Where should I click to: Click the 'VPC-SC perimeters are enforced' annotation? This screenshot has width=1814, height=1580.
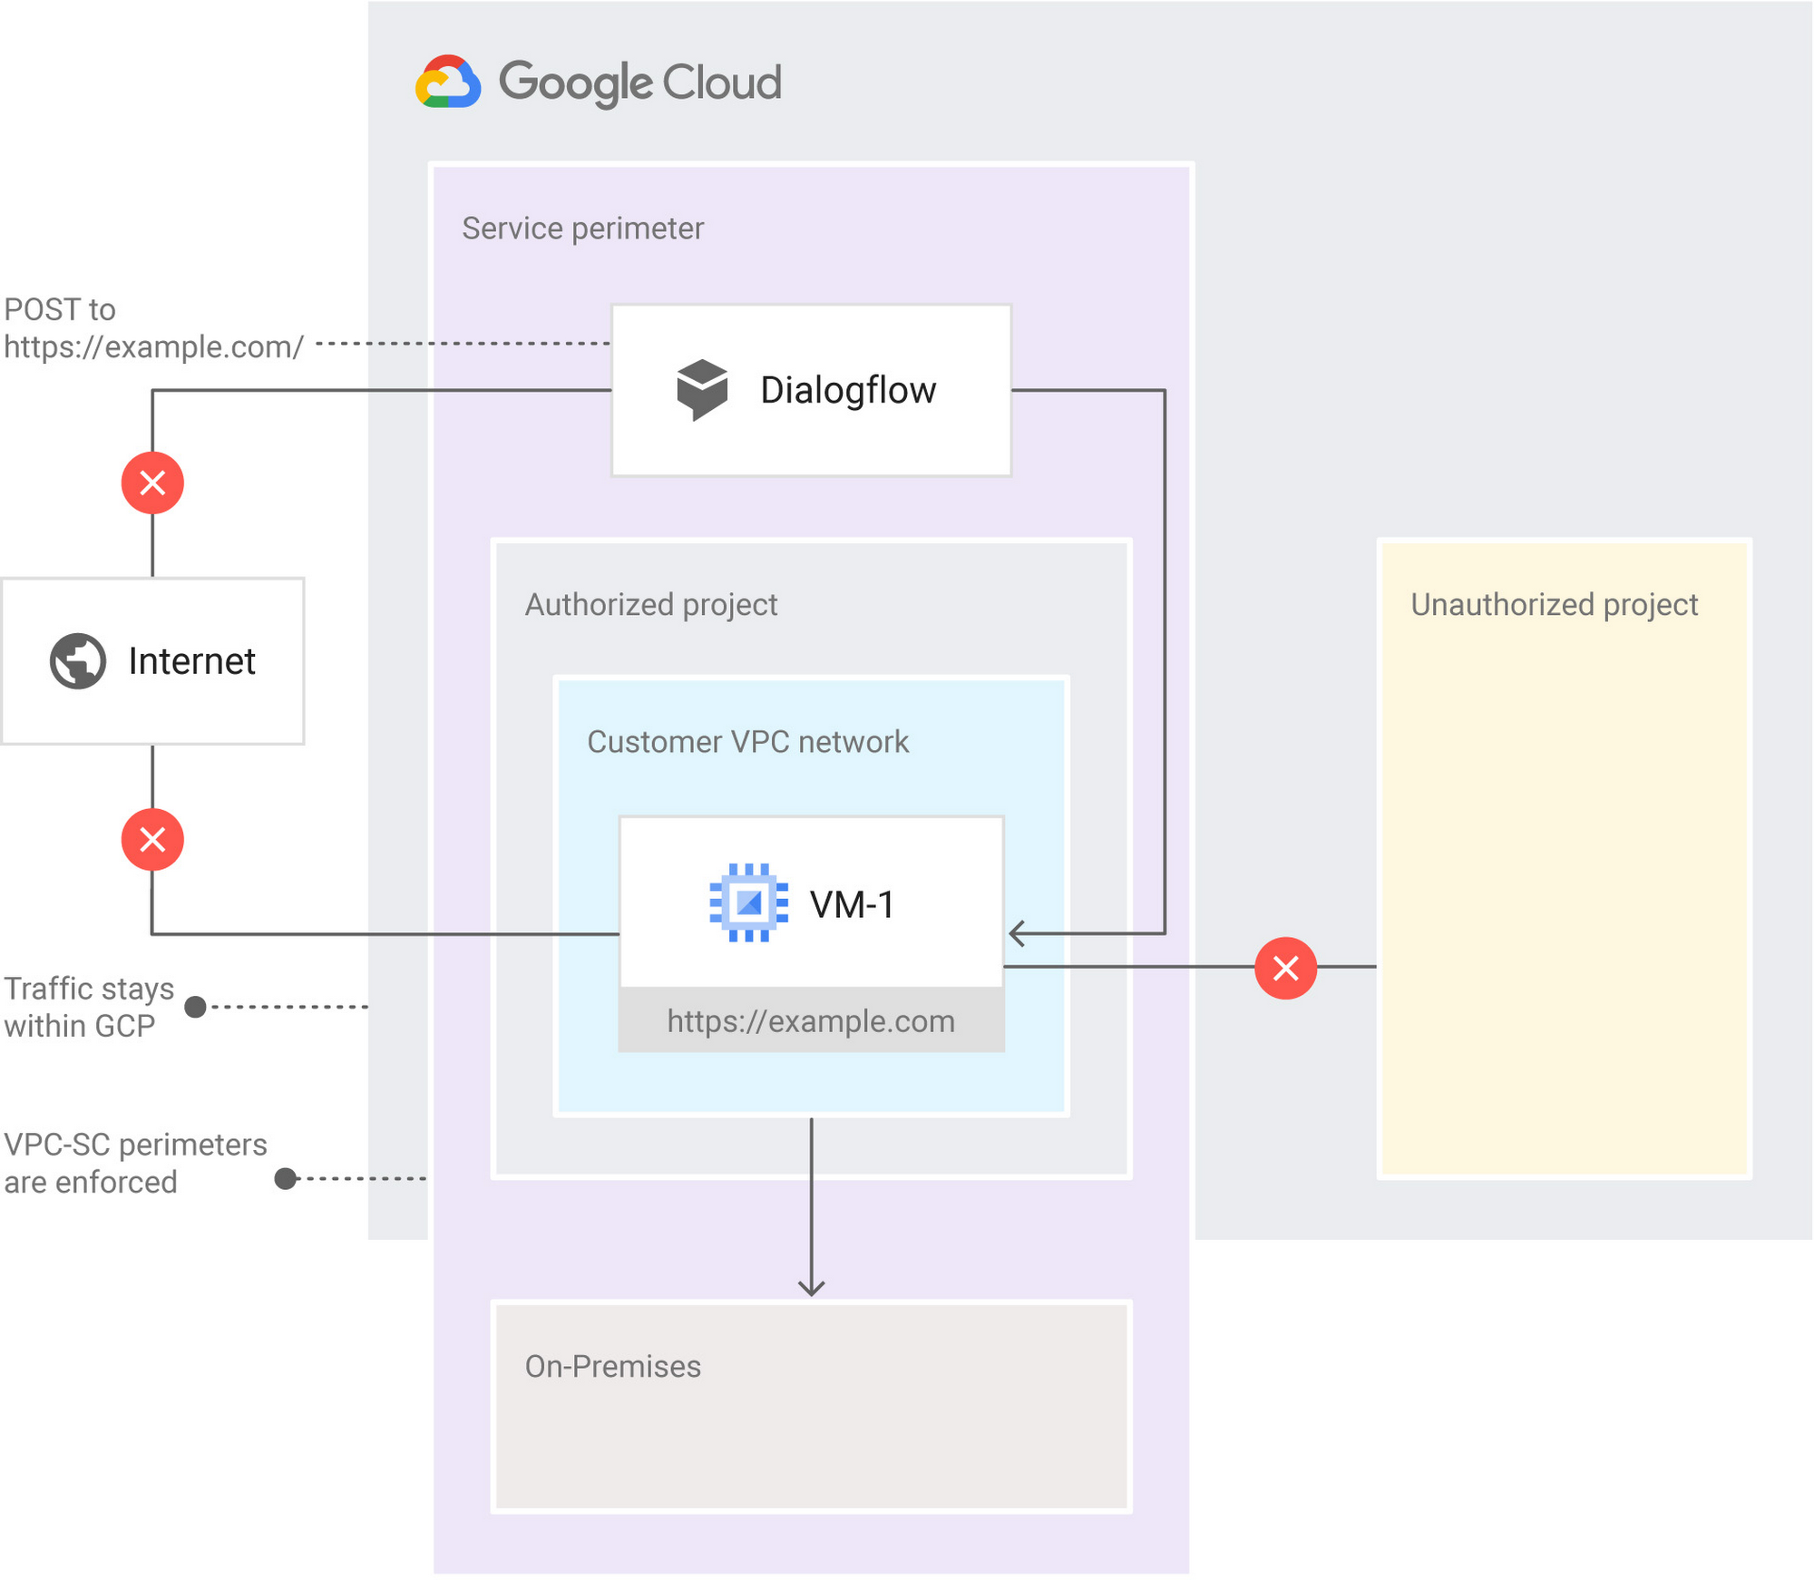pos(135,1164)
